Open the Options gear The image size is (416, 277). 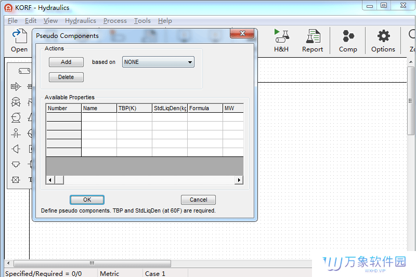(x=383, y=41)
